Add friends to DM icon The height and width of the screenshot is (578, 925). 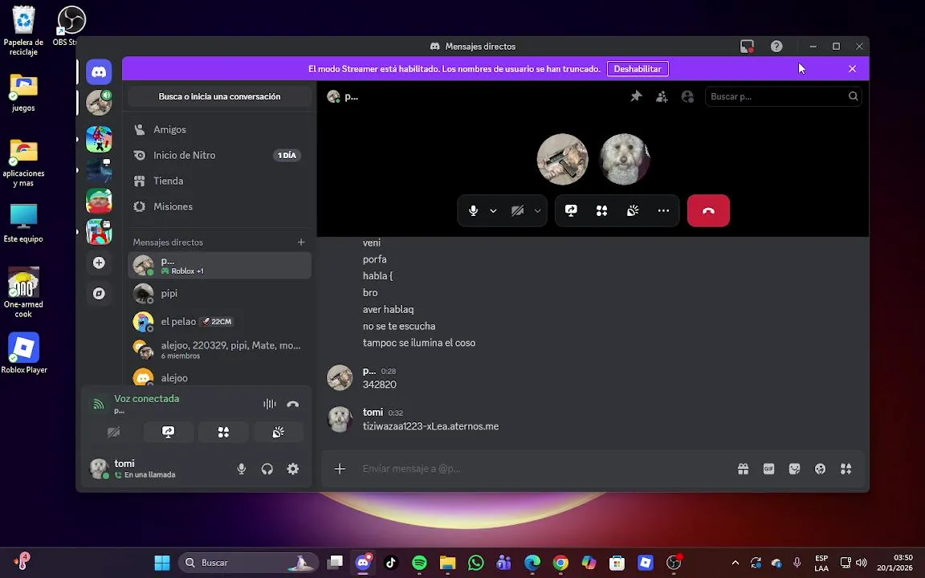662,96
